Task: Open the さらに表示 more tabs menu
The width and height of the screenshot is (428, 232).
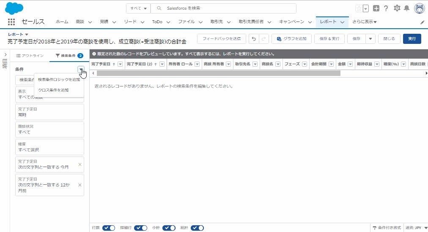Action: tap(365, 22)
